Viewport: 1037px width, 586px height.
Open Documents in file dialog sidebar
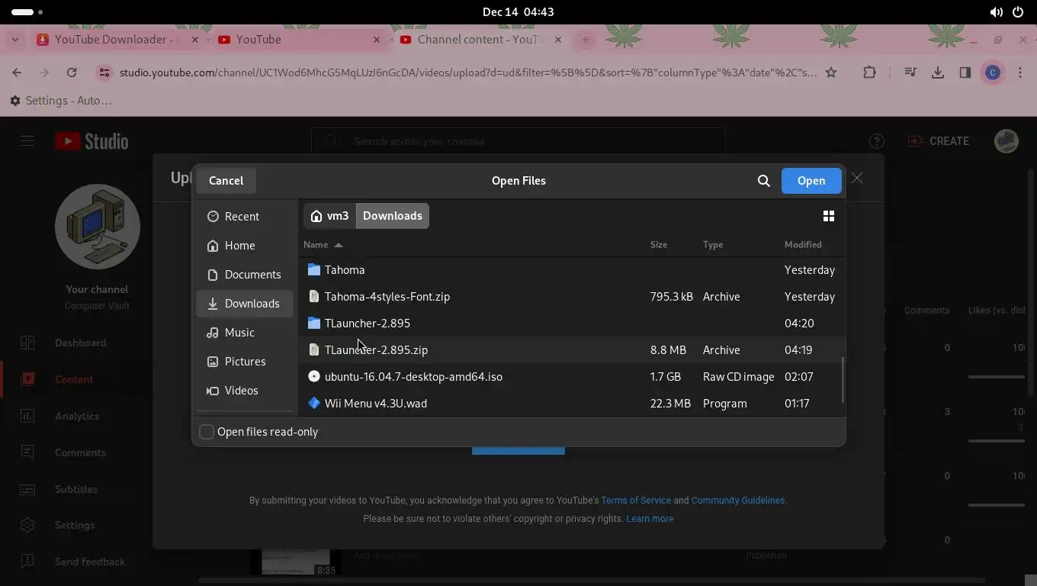click(244, 275)
